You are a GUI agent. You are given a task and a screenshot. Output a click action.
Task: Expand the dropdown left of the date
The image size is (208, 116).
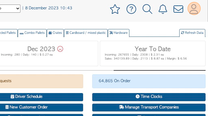point(10,8)
